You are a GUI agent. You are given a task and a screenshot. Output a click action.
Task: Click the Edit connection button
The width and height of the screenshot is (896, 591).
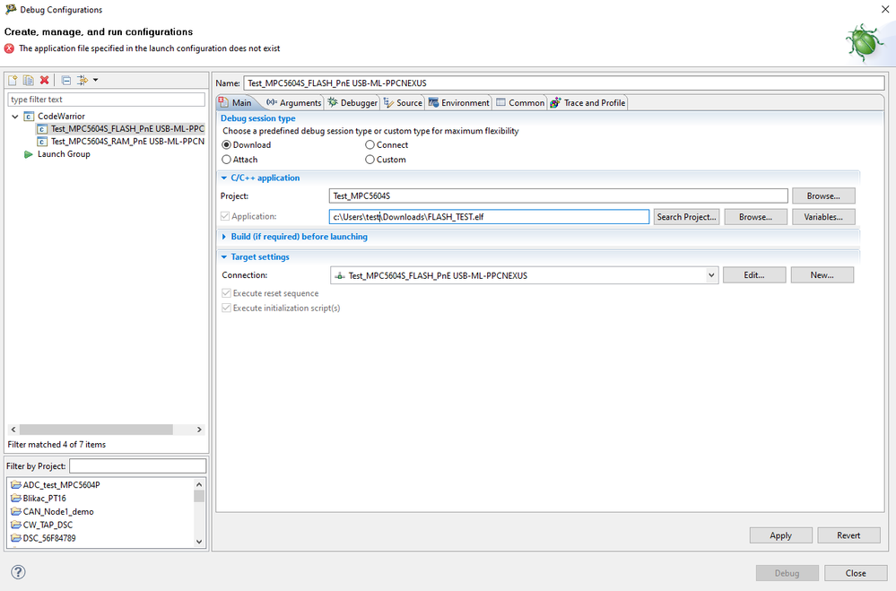pyautogui.click(x=754, y=275)
